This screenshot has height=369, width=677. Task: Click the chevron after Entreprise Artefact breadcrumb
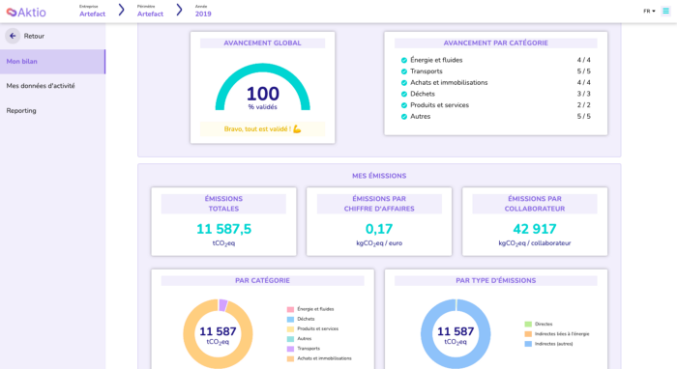coord(121,10)
